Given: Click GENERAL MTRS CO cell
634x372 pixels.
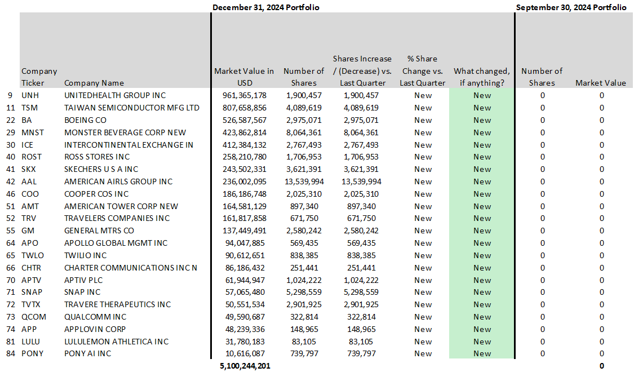Looking at the screenshot, I should click(x=99, y=231).
